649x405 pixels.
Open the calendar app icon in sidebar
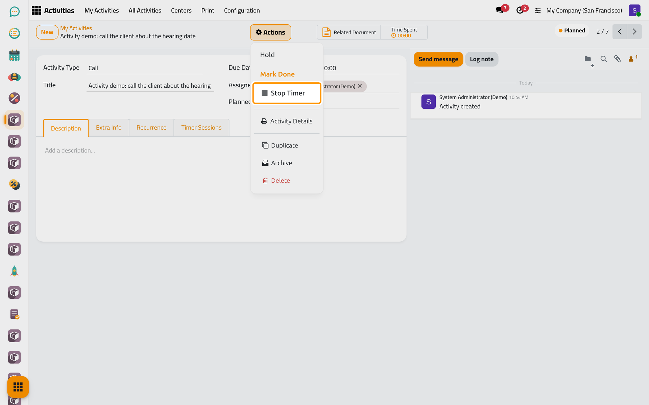point(14,55)
